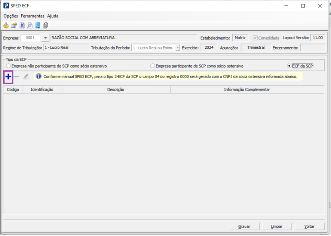Image resolution: width=331 pixels, height=236 pixels.
Task: Select Empresa participante de SCP como sócio ostensivo
Action: (197, 66)
